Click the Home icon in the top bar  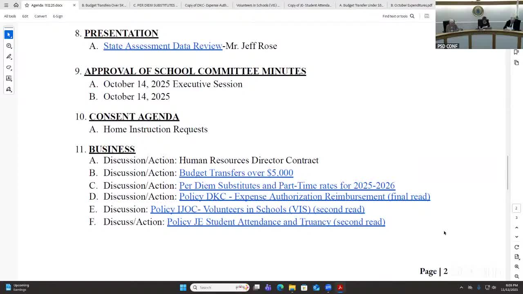pos(16,5)
